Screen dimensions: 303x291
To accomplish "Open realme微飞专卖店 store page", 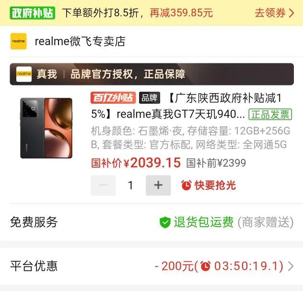I will coord(80,41).
